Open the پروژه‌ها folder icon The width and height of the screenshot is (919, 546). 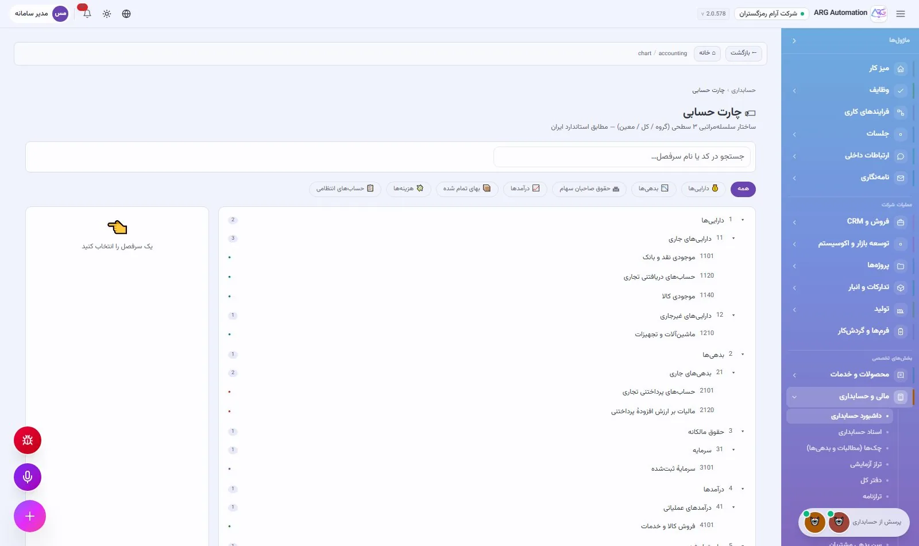tap(901, 266)
